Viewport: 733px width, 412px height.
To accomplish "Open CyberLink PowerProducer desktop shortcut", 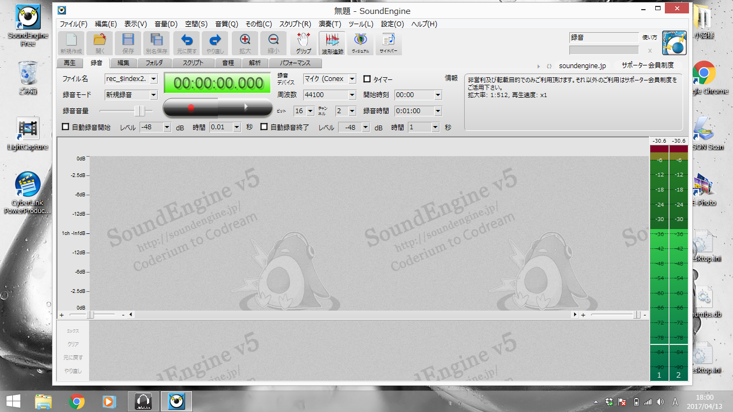I will (x=27, y=193).
